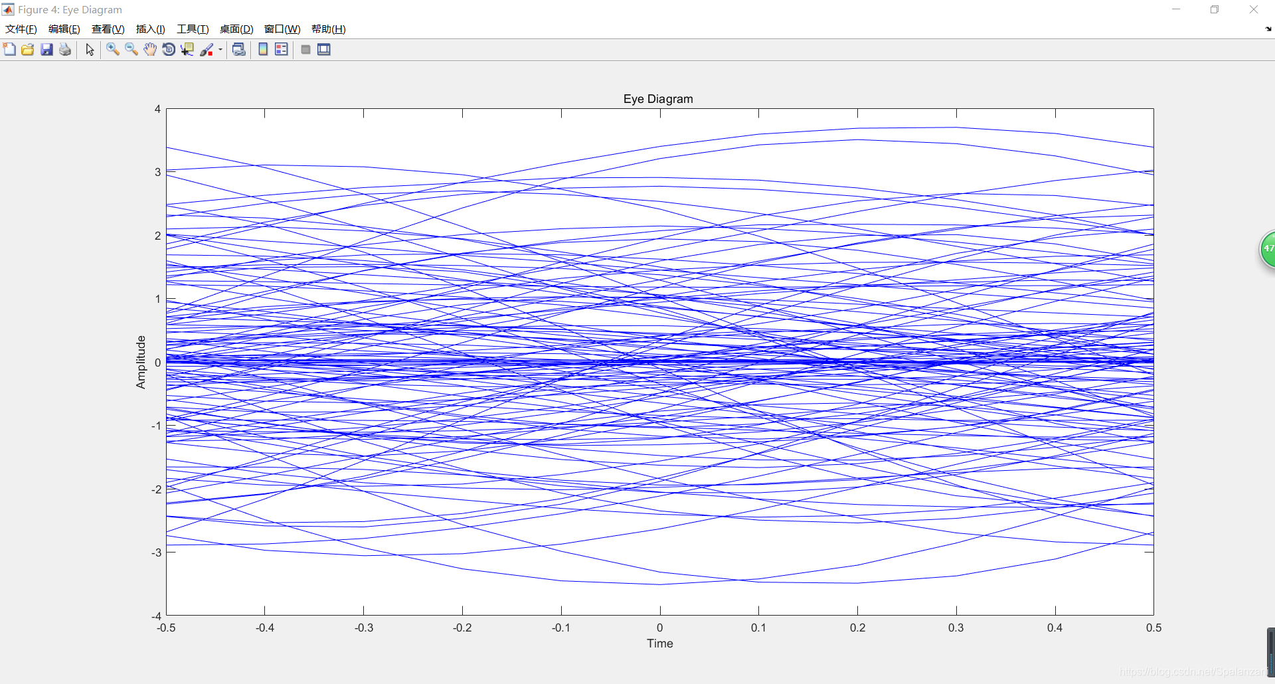
Task: Show plot tools and dock figure icon
Action: point(324,50)
